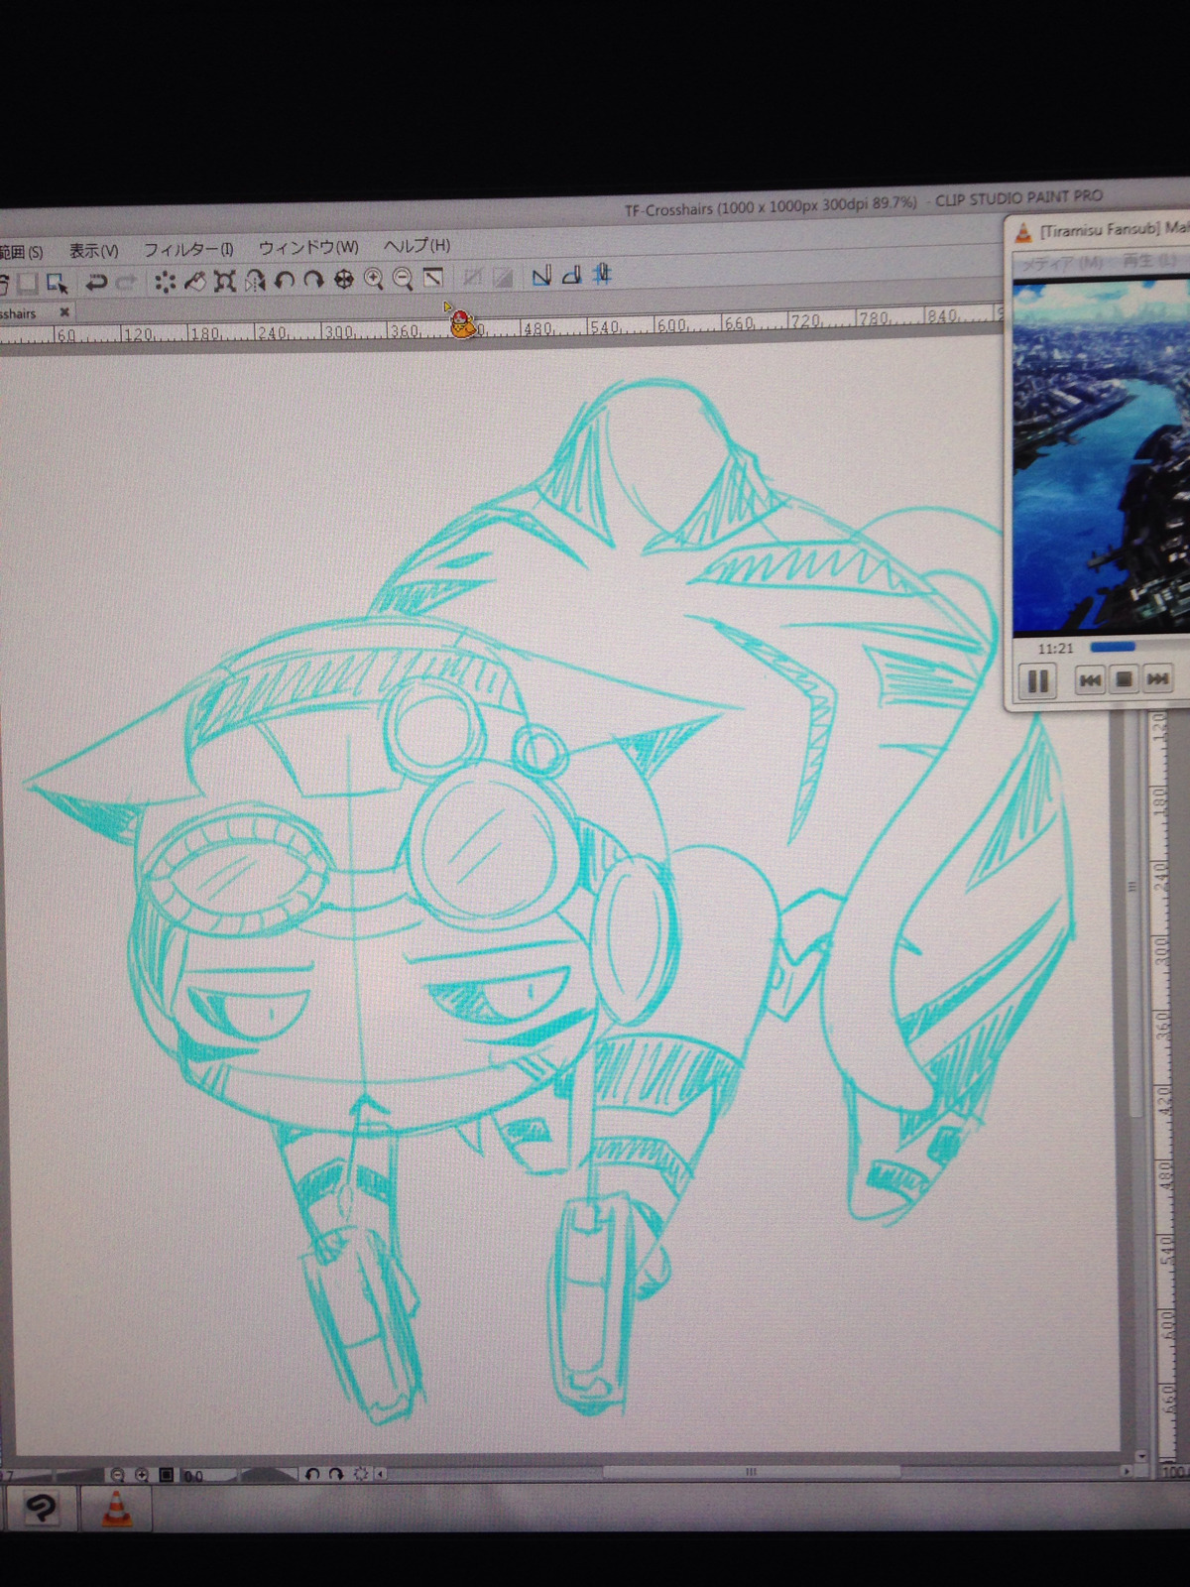This screenshot has width=1190, height=1587.
Task: Click the zoom out icon in bottom bar
Action: pyautogui.click(x=118, y=1475)
